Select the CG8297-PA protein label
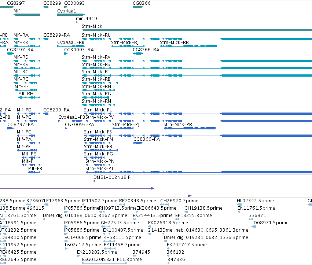Image resolution: width=312 pixels, height=265 pixels. (x=21, y=125)
